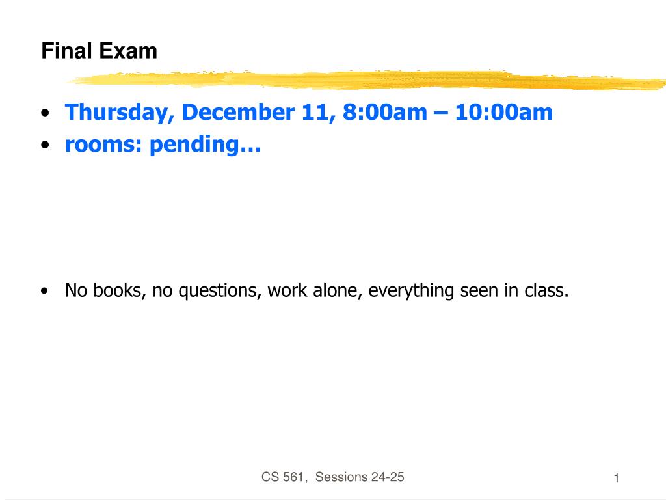Select the word "Thursday," in blue text
666x500 pixels.
[x=120, y=113]
